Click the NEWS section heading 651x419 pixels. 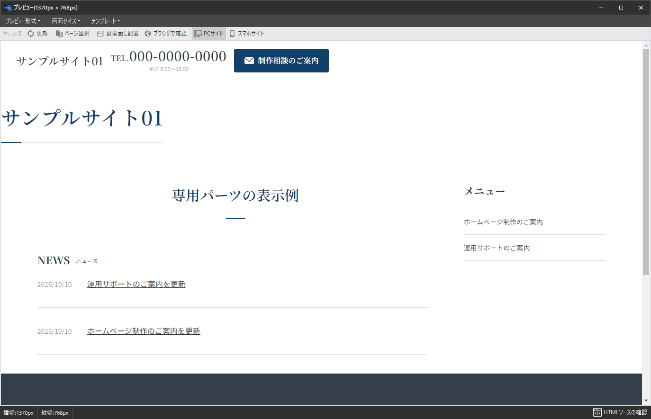click(x=54, y=260)
